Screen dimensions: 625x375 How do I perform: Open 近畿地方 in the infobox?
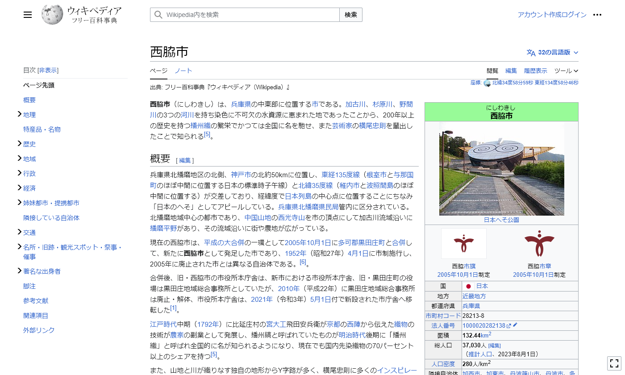[x=474, y=296]
